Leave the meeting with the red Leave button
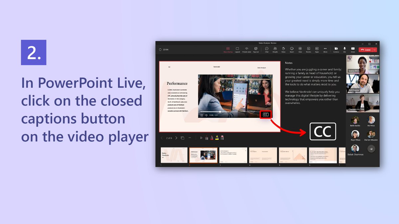 [x=365, y=50]
